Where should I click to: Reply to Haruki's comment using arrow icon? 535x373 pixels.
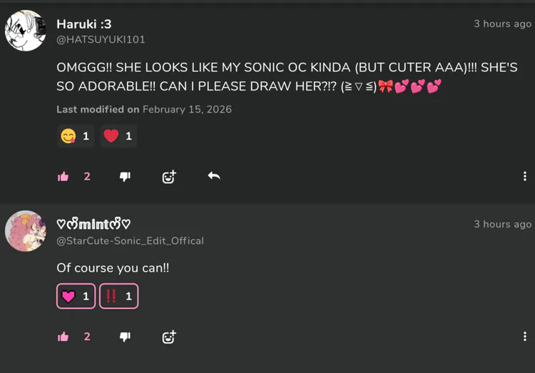(214, 175)
